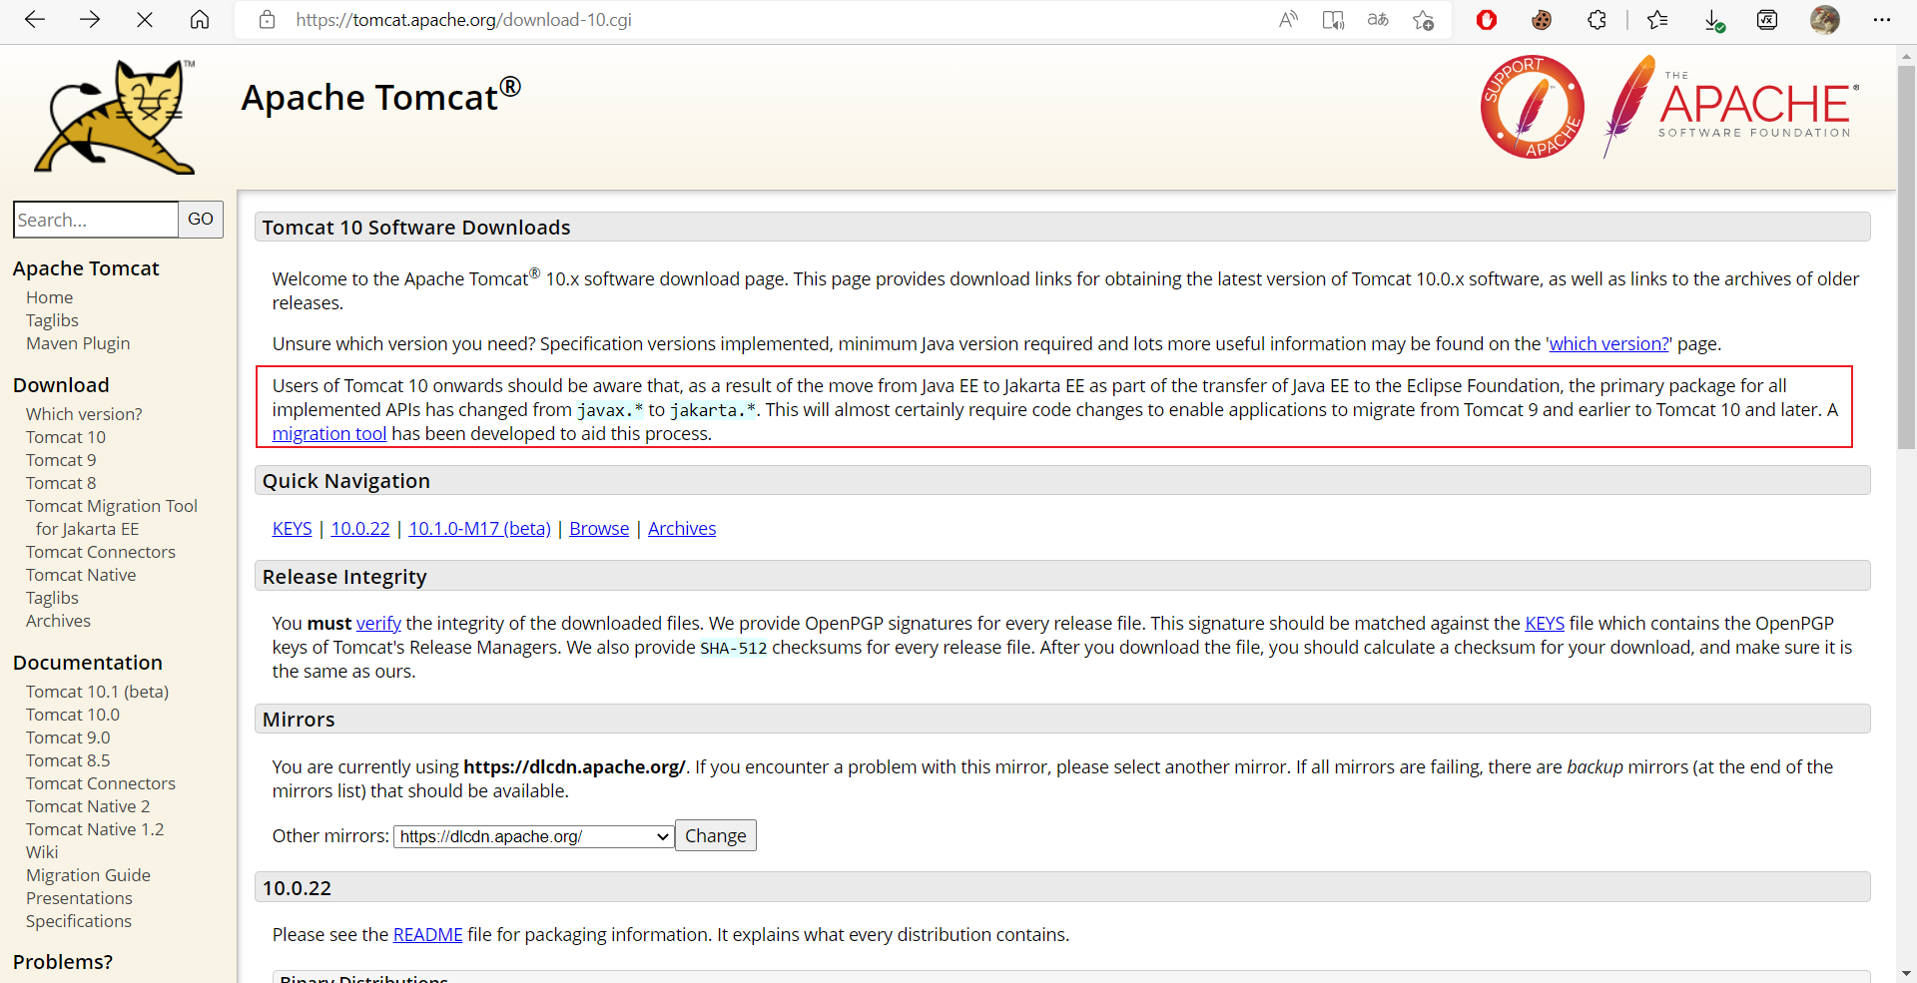Select Migration Guide in Documentation sidebar
This screenshot has width=1917, height=983.
click(x=88, y=875)
